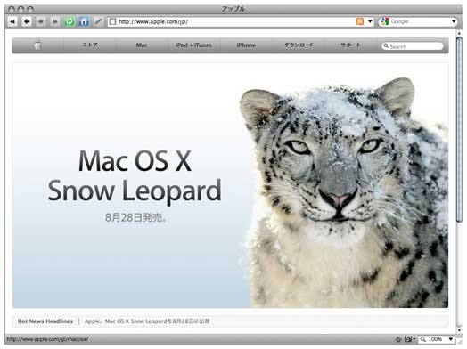The image size is (467, 349).
Task: Click the Forward arrow button
Action: point(41,21)
